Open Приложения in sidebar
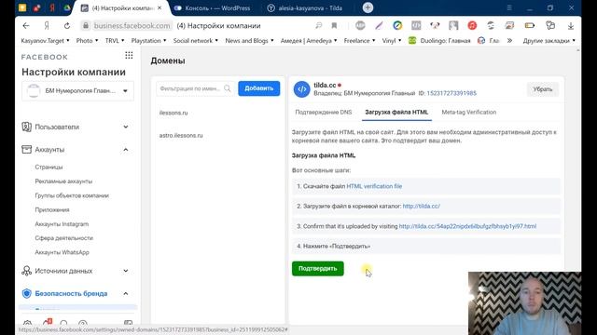 [x=52, y=209]
